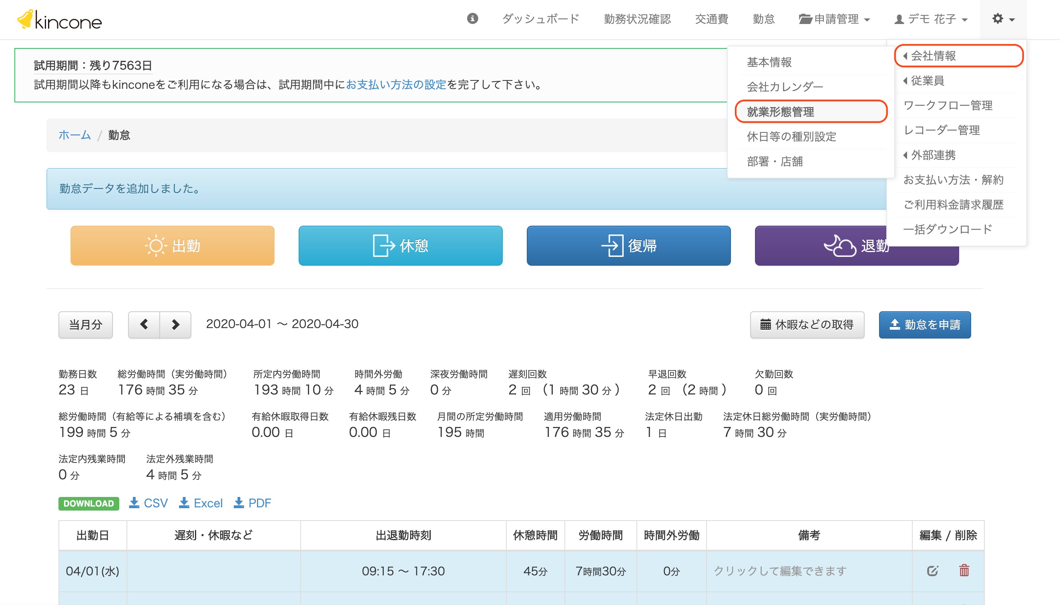This screenshot has width=1060, height=605.
Task: Go to previous month with left arrow
Action: point(144,325)
